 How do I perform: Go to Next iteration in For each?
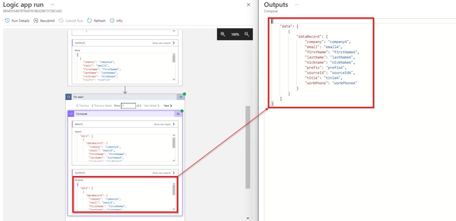point(168,106)
